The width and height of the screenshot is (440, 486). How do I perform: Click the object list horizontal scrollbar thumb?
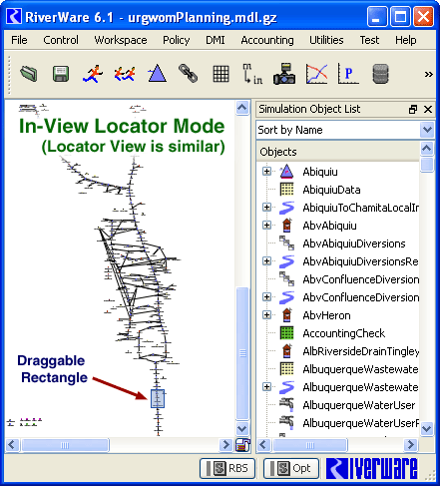[x=310, y=445]
